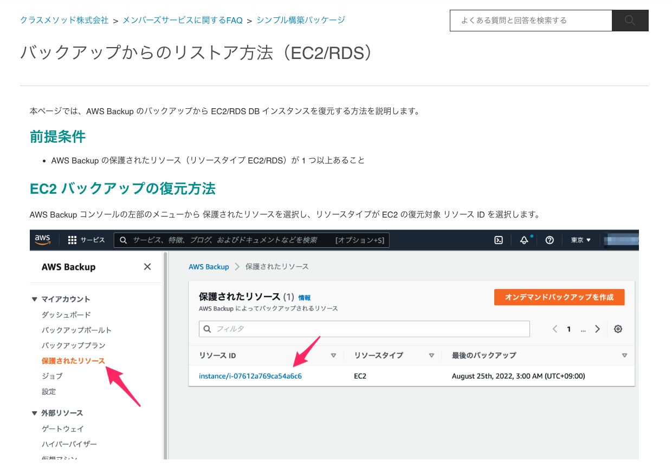Click the メンバーズサービスに関するFAQ breadcrumb link
The height and width of the screenshot is (467, 672).
(x=183, y=20)
